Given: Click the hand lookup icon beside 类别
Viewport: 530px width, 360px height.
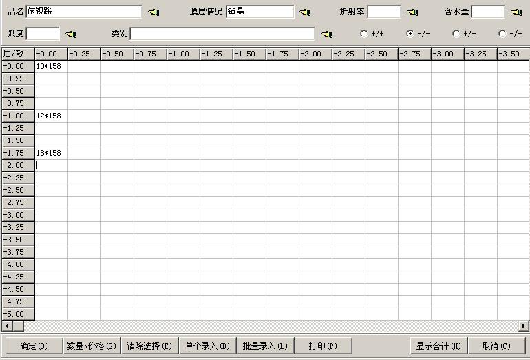Looking at the screenshot, I should [x=327, y=34].
